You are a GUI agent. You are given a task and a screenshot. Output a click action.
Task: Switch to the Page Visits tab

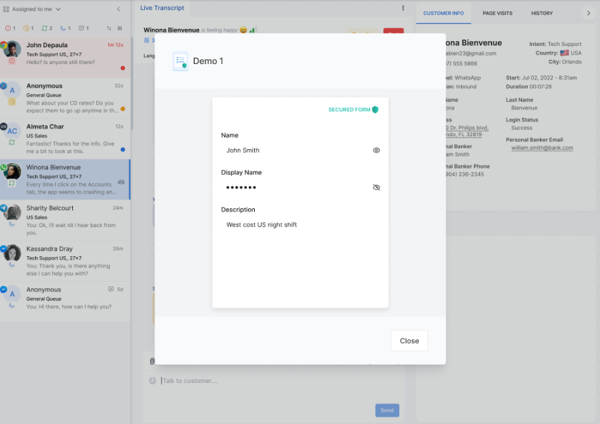[496, 13]
